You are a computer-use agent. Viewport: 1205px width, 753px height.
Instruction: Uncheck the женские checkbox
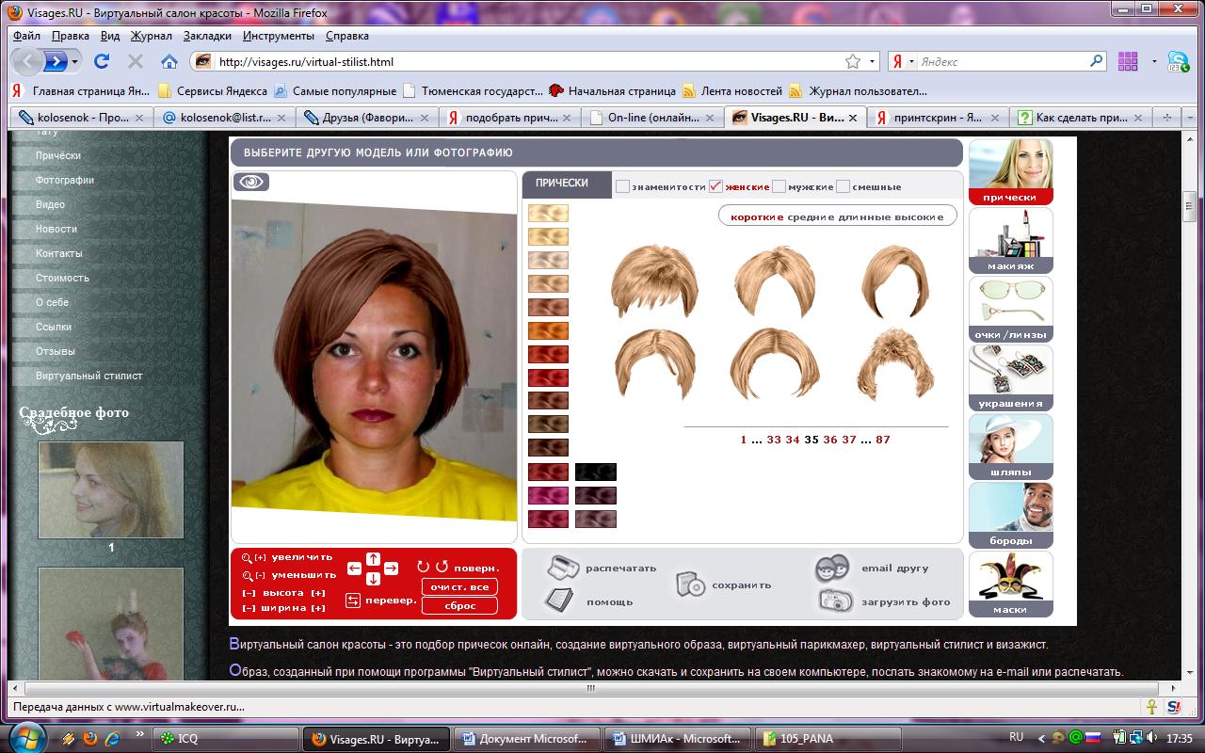(x=715, y=186)
